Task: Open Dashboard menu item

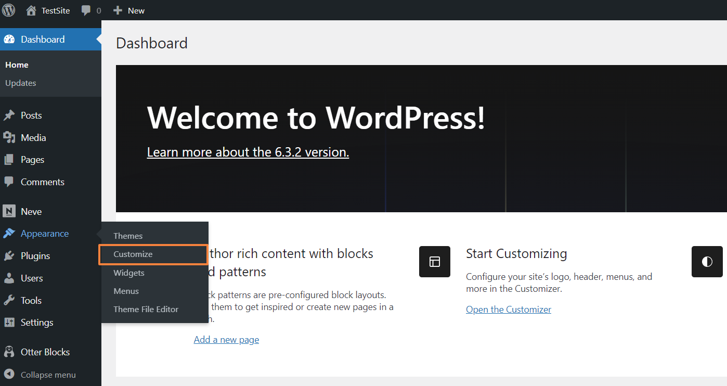Action: (50, 39)
